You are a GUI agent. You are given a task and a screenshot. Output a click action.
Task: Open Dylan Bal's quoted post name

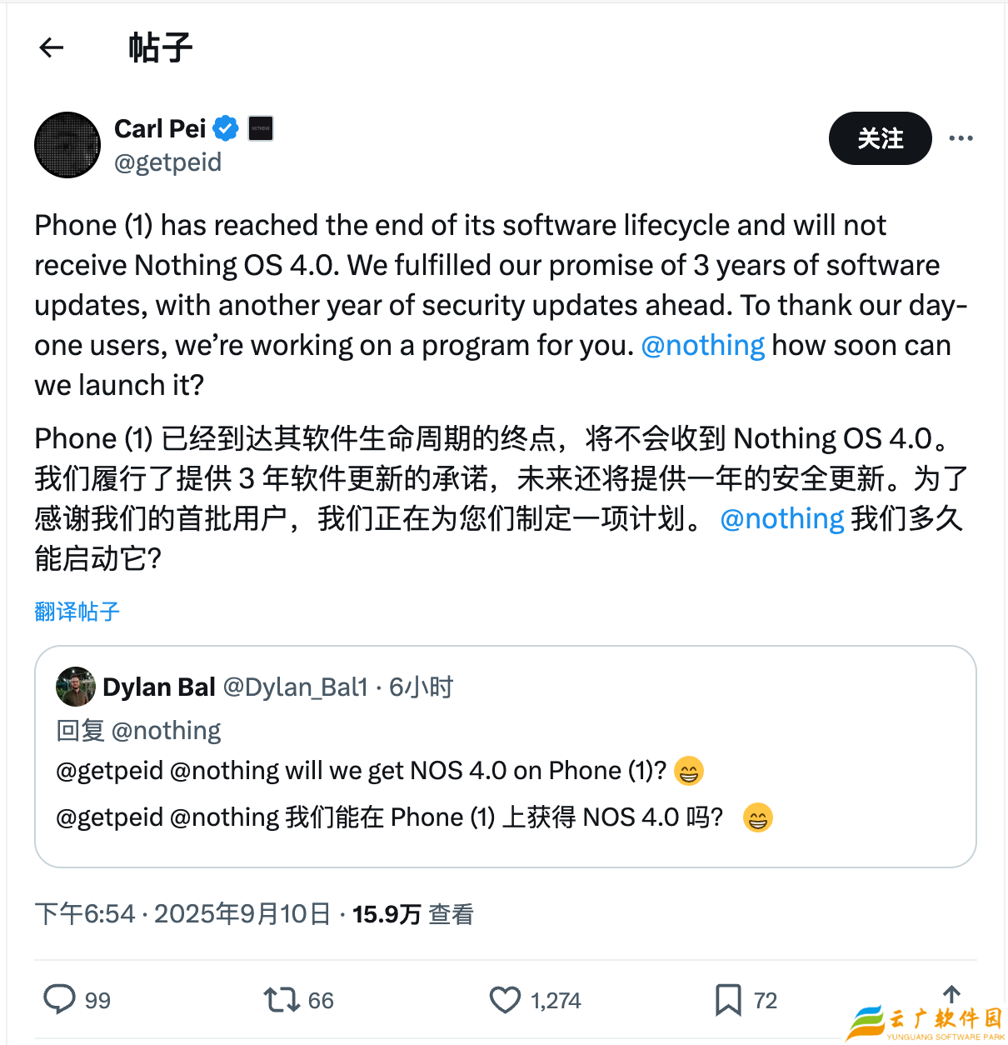point(159,687)
